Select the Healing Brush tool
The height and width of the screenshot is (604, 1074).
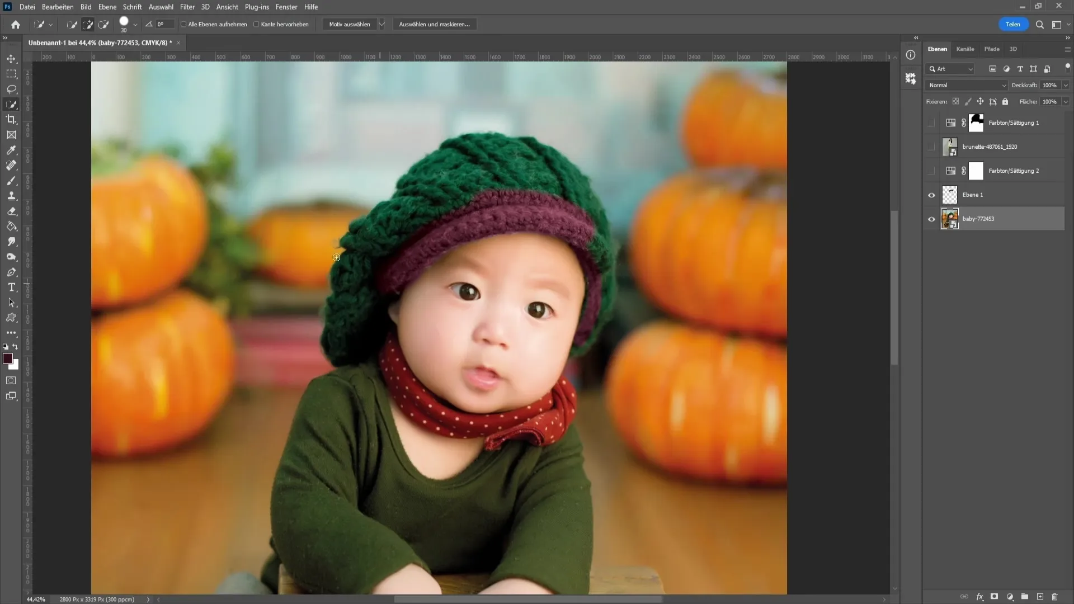pos(11,165)
